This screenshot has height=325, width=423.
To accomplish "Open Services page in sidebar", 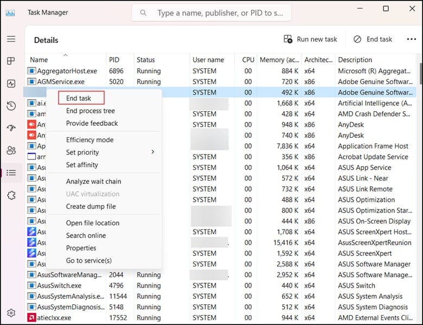I will click(11, 195).
